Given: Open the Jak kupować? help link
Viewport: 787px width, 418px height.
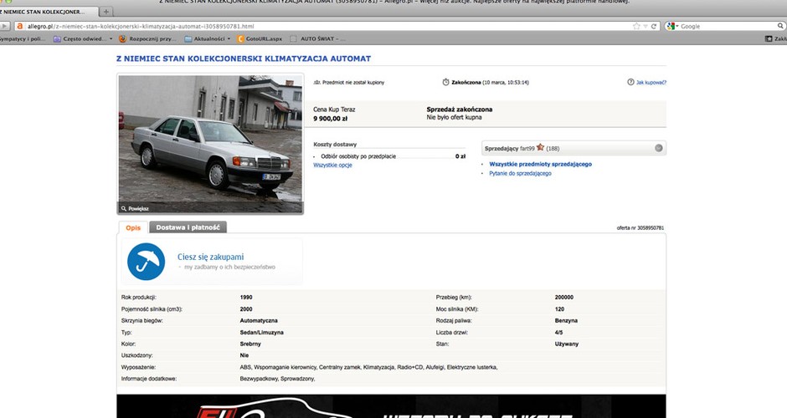Looking at the screenshot, I should (x=651, y=82).
